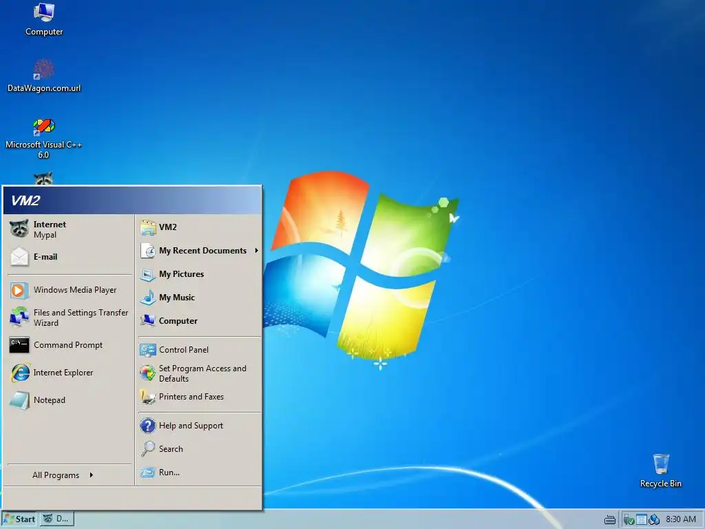Open Help and Support

(x=199, y=426)
